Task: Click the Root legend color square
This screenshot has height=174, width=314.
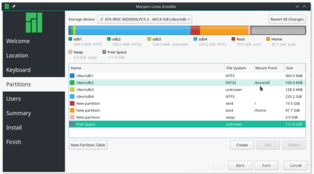Action: pos(233,39)
